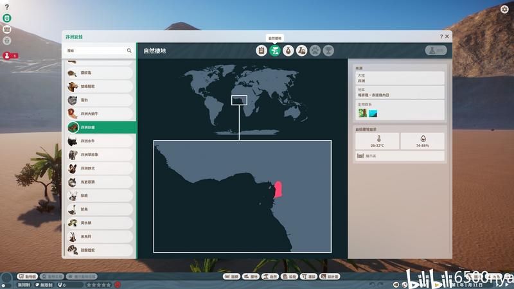This screenshot has height=289, width=514.
Task: Click the pink highlighted habitat region on map
Action: [278, 189]
